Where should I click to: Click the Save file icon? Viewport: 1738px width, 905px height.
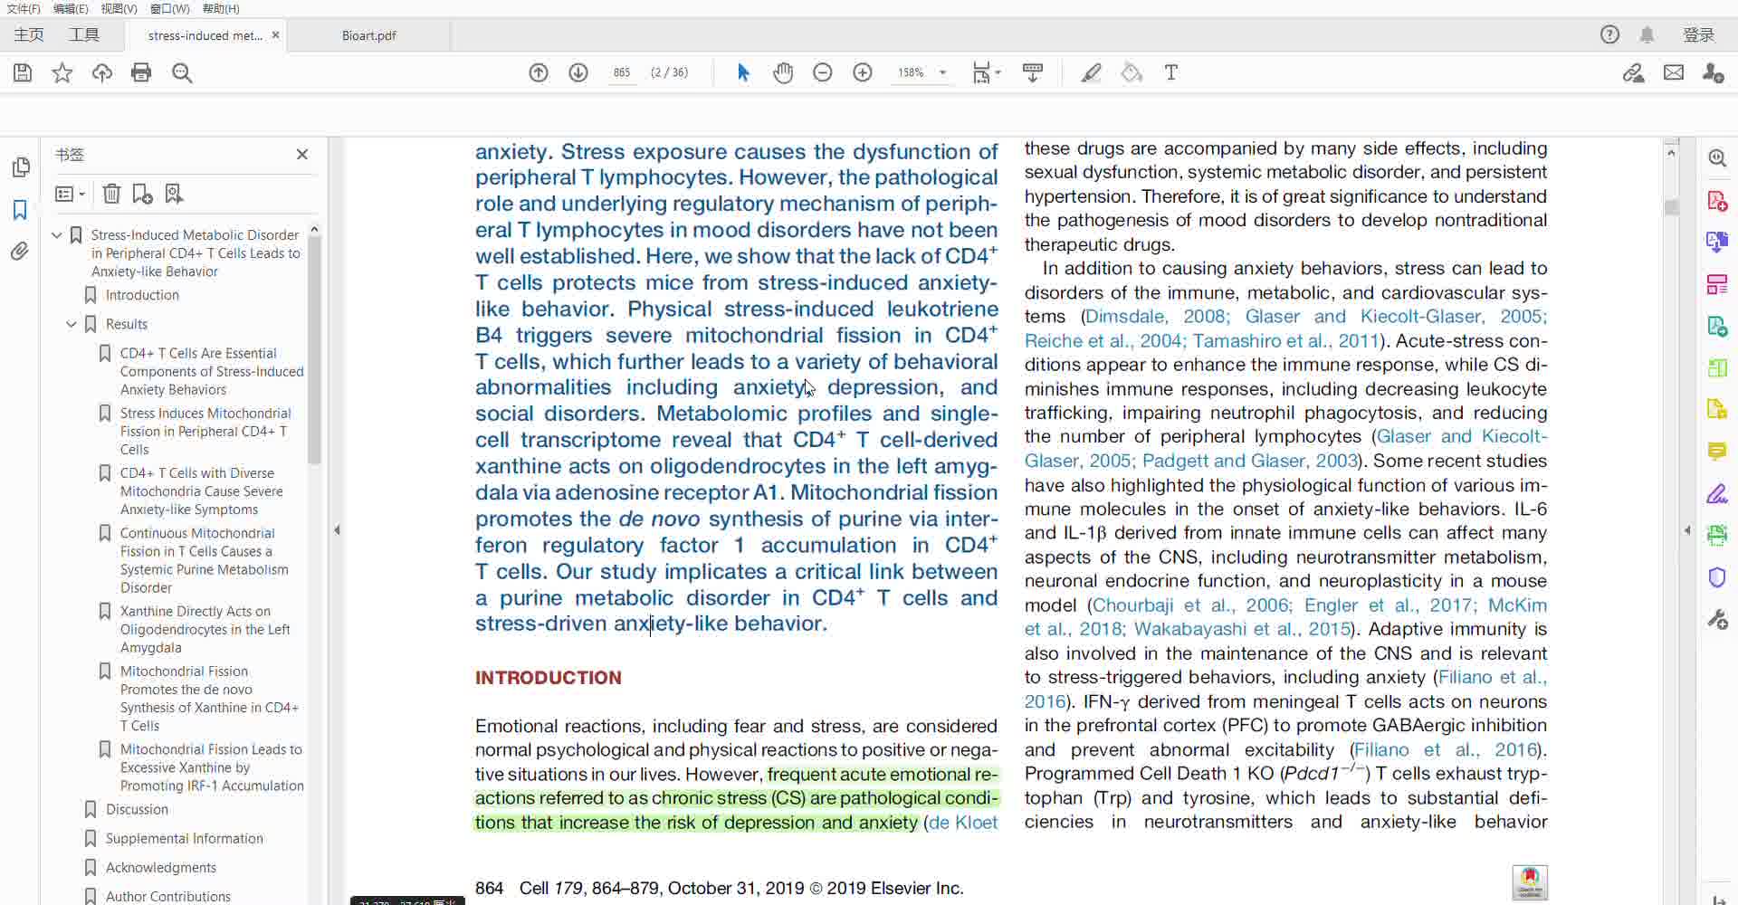pyautogui.click(x=23, y=72)
